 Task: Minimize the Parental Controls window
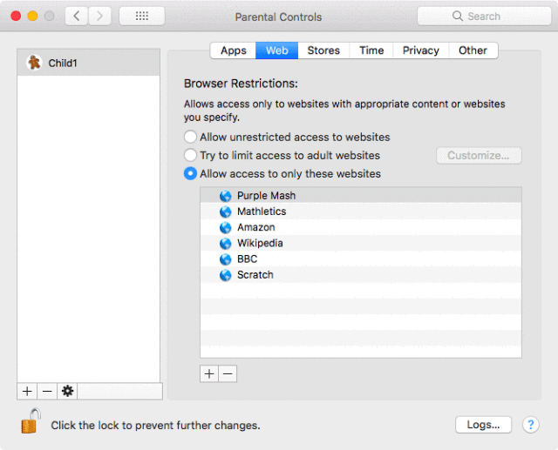[32, 16]
